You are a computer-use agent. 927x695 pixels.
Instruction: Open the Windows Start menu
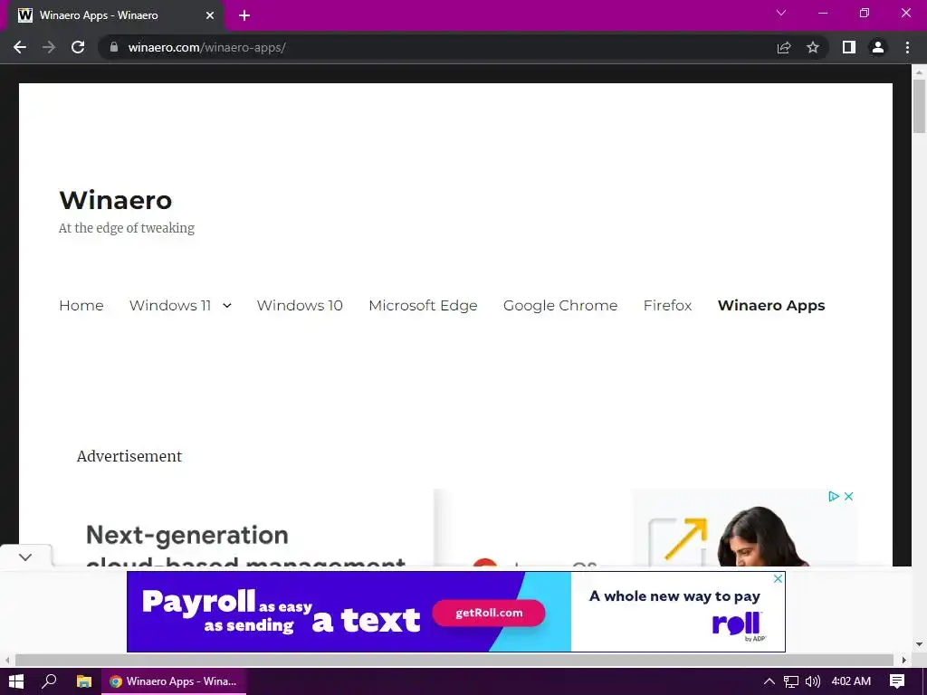(16, 681)
